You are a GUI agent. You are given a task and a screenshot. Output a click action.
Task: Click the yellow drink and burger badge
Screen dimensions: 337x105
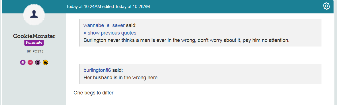(45, 62)
